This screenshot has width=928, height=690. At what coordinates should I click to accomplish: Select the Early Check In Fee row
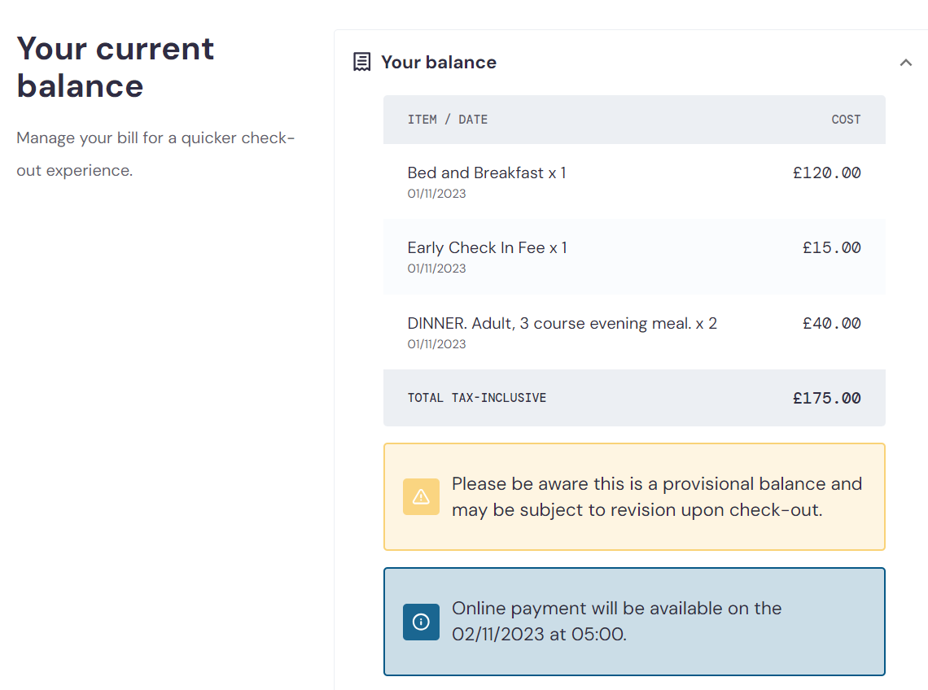pos(634,257)
